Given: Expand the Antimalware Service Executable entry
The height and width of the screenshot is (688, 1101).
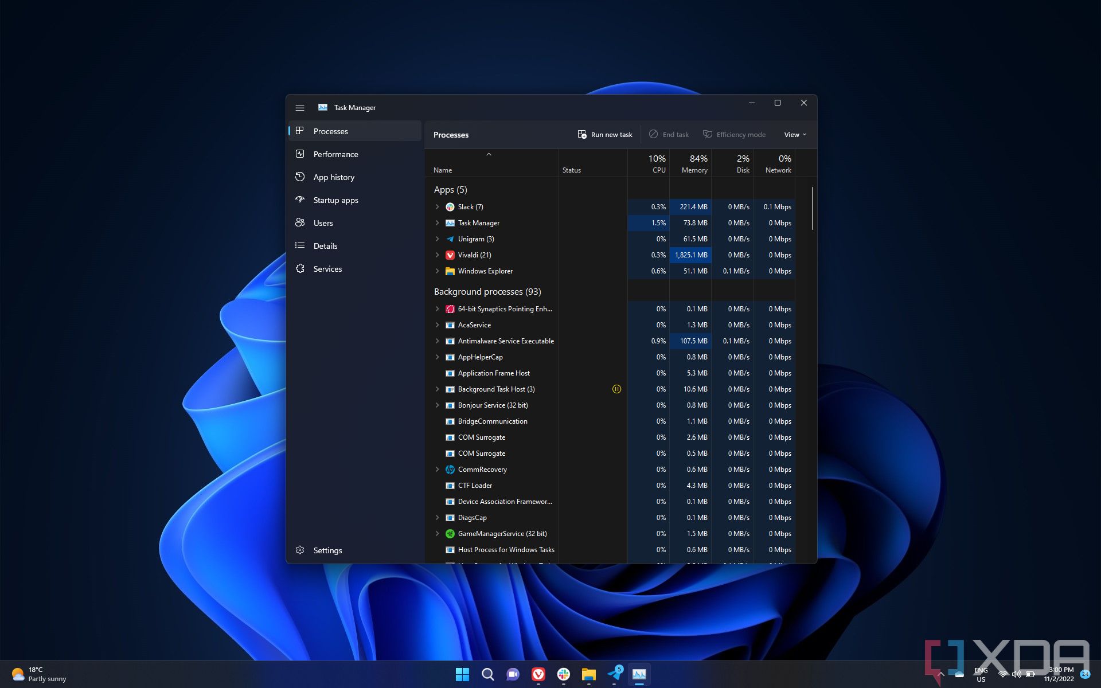Looking at the screenshot, I should click(x=438, y=341).
